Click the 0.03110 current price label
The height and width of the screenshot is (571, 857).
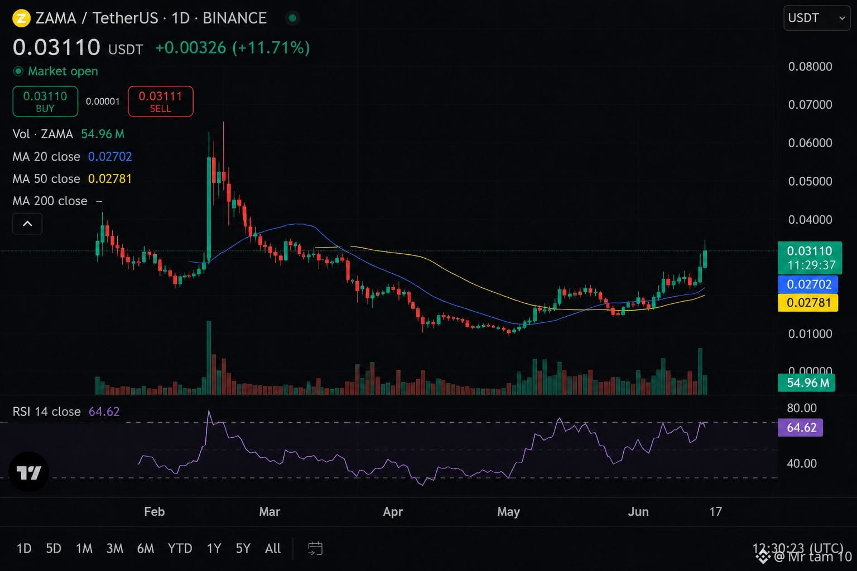[x=810, y=258]
